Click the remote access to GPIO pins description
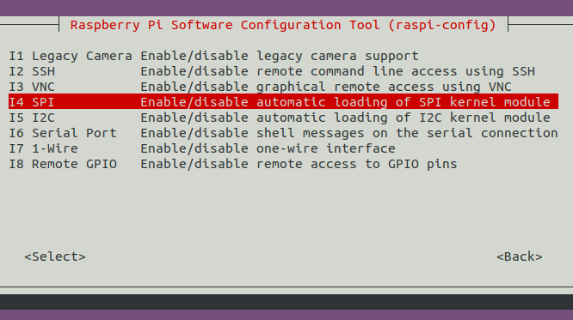This screenshot has height=320, width=573. (x=299, y=164)
